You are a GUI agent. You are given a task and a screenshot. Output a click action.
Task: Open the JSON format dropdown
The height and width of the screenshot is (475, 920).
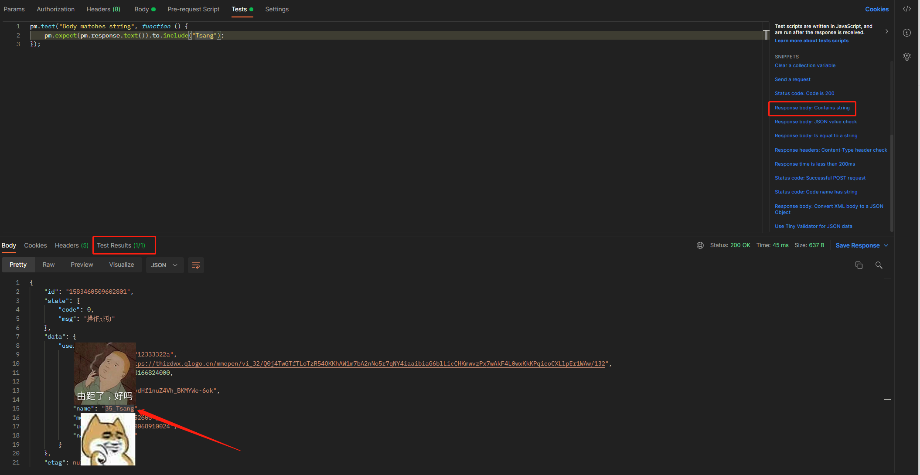point(164,265)
